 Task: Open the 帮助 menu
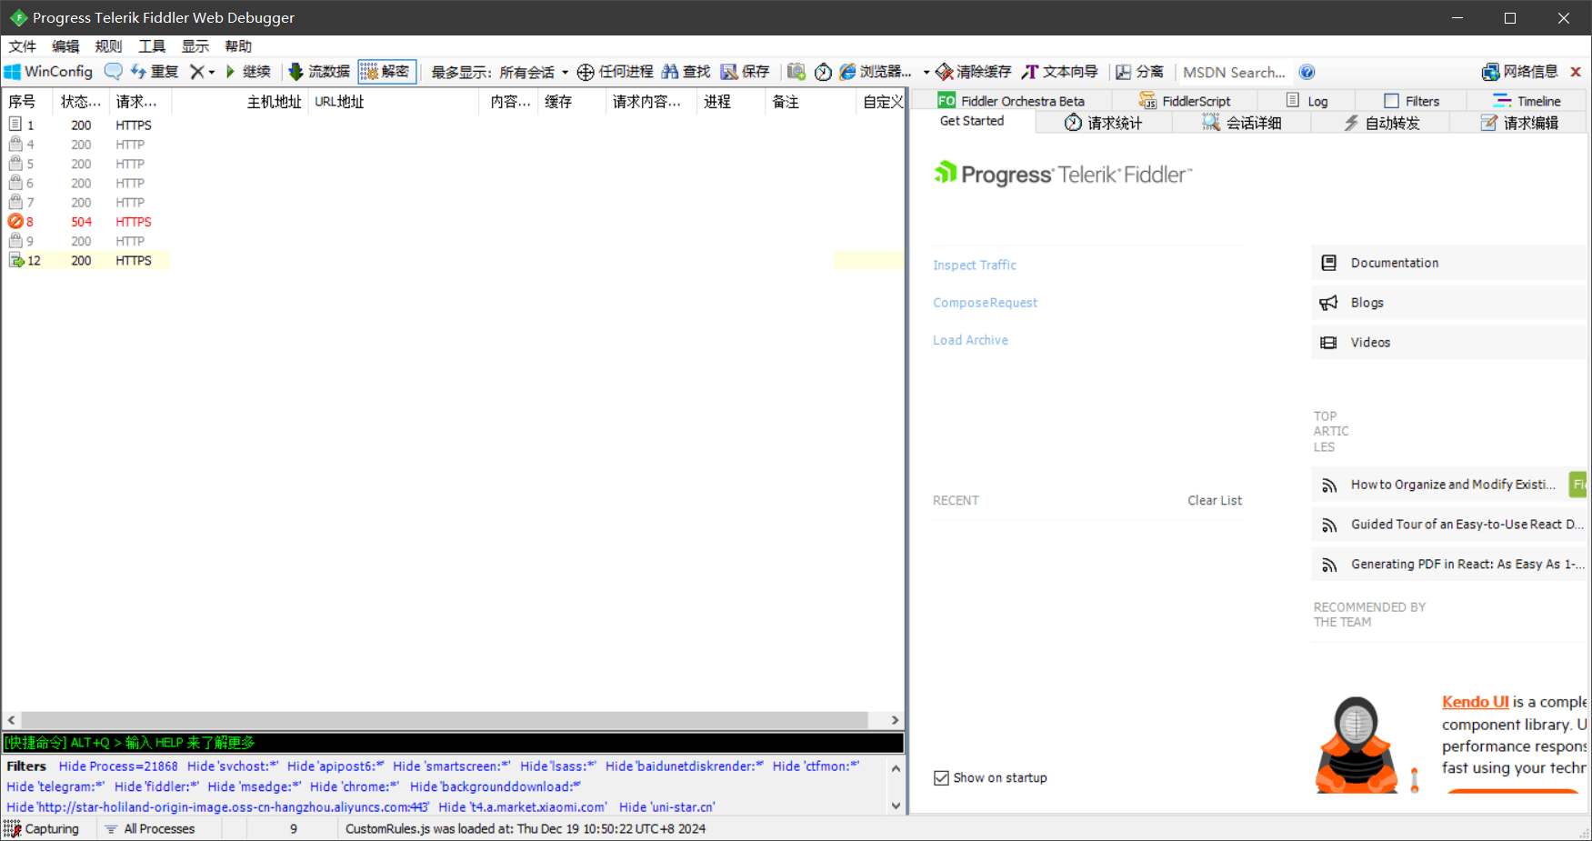(238, 46)
